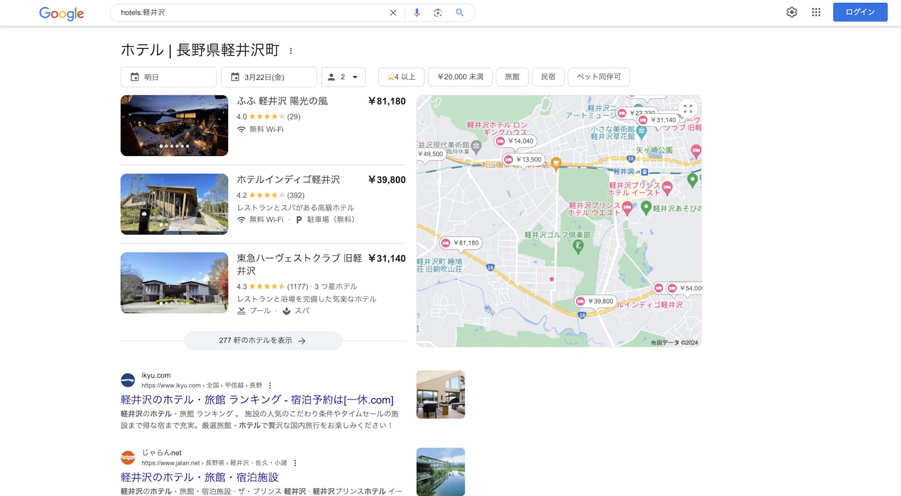Select the ￥13,500 map price pin

[x=523, y=160]
